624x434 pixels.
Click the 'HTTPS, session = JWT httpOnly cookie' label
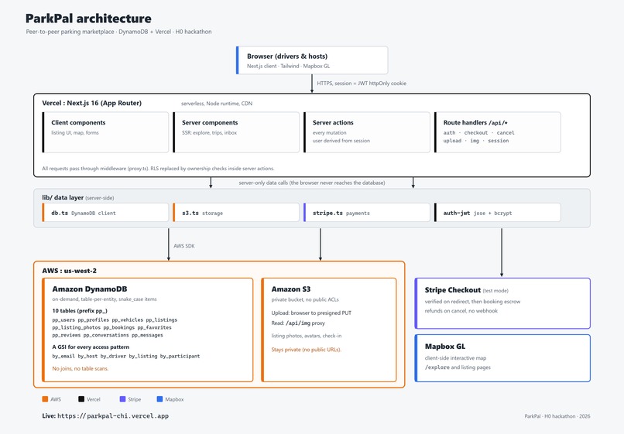pos(362,83)
